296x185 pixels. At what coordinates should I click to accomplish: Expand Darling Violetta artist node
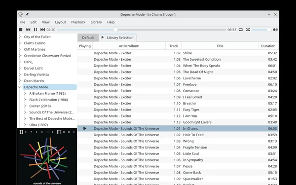[x=20, y=74]
